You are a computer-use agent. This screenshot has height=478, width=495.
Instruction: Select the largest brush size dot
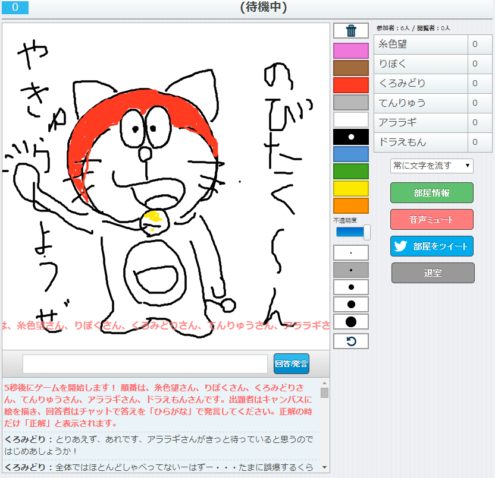point(351,322)
